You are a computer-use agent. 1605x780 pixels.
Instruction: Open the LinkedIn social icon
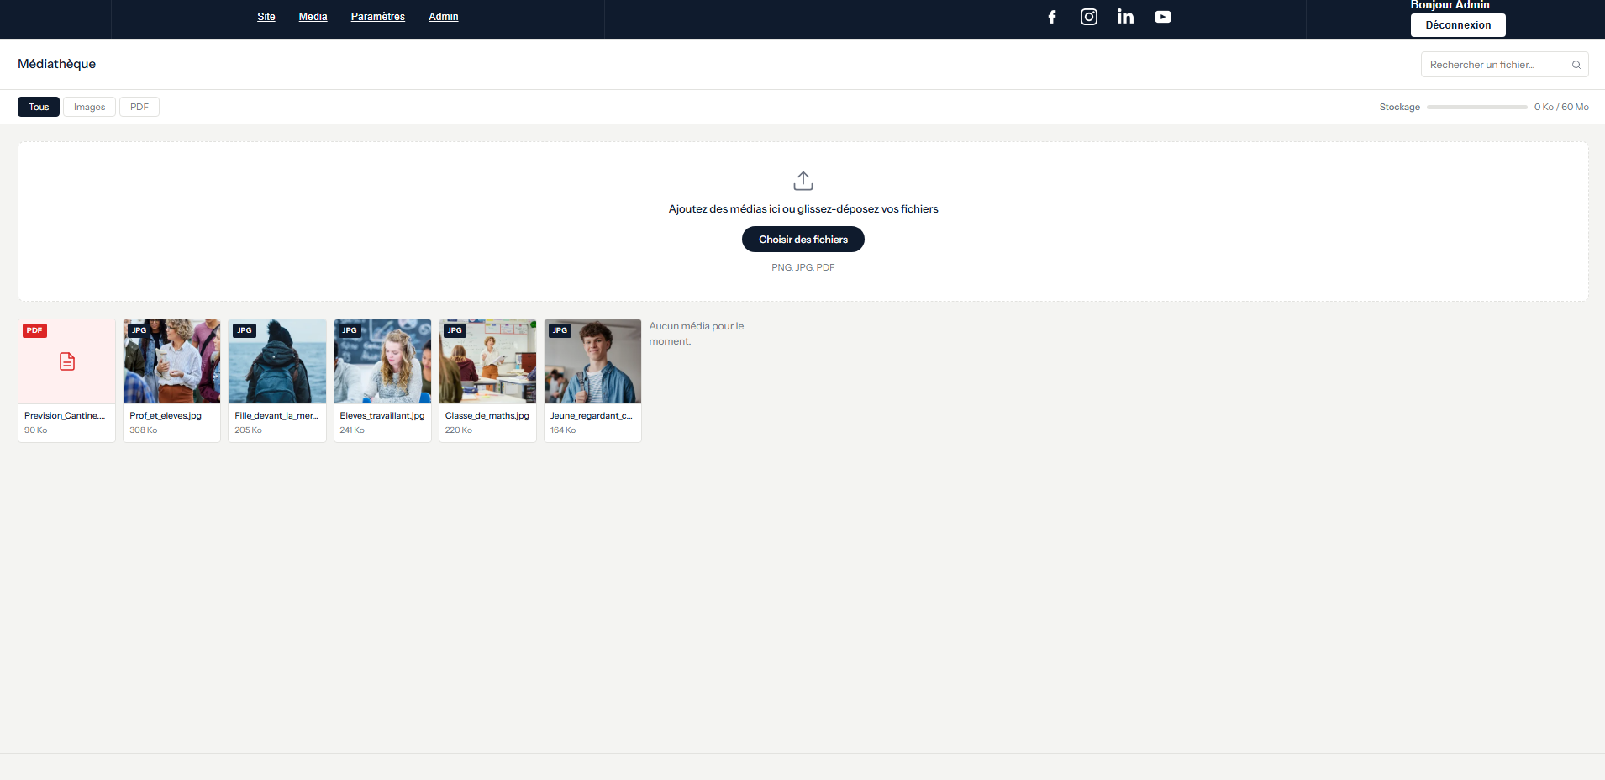[1126, 17]
